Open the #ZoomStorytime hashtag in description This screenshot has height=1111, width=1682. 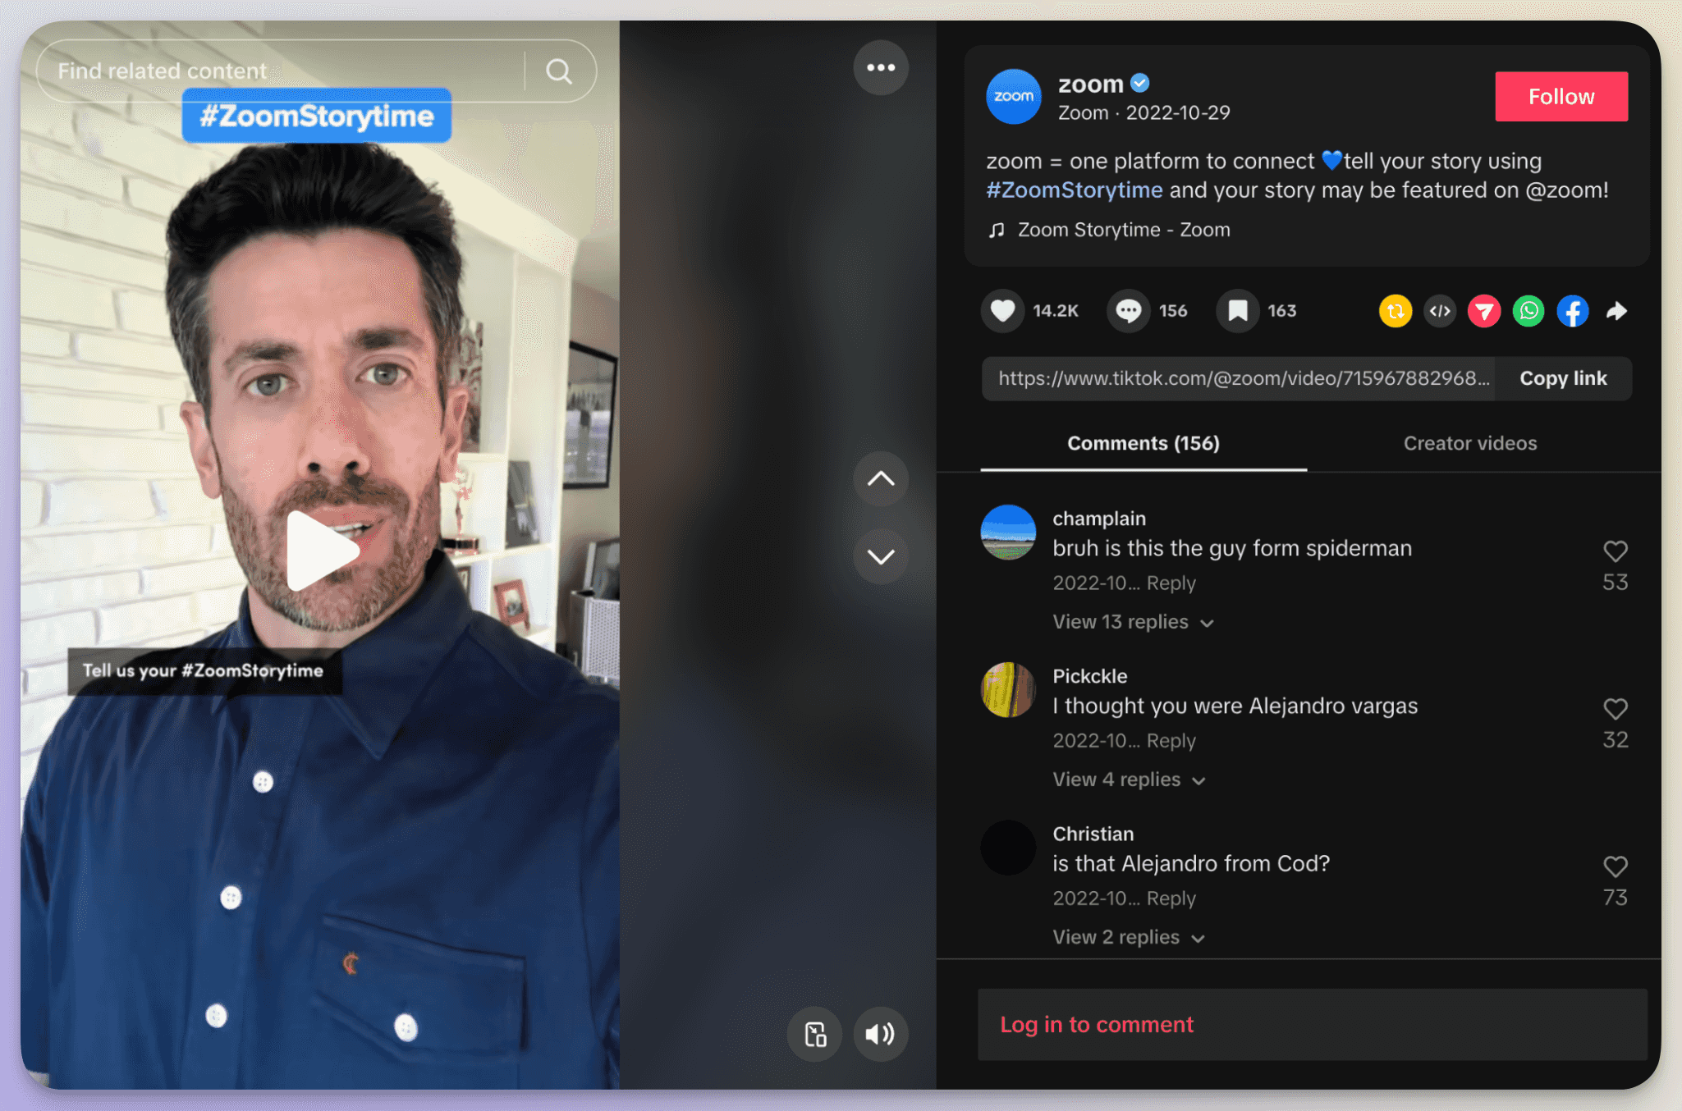pyautogui.click(x=1074, y=190)
